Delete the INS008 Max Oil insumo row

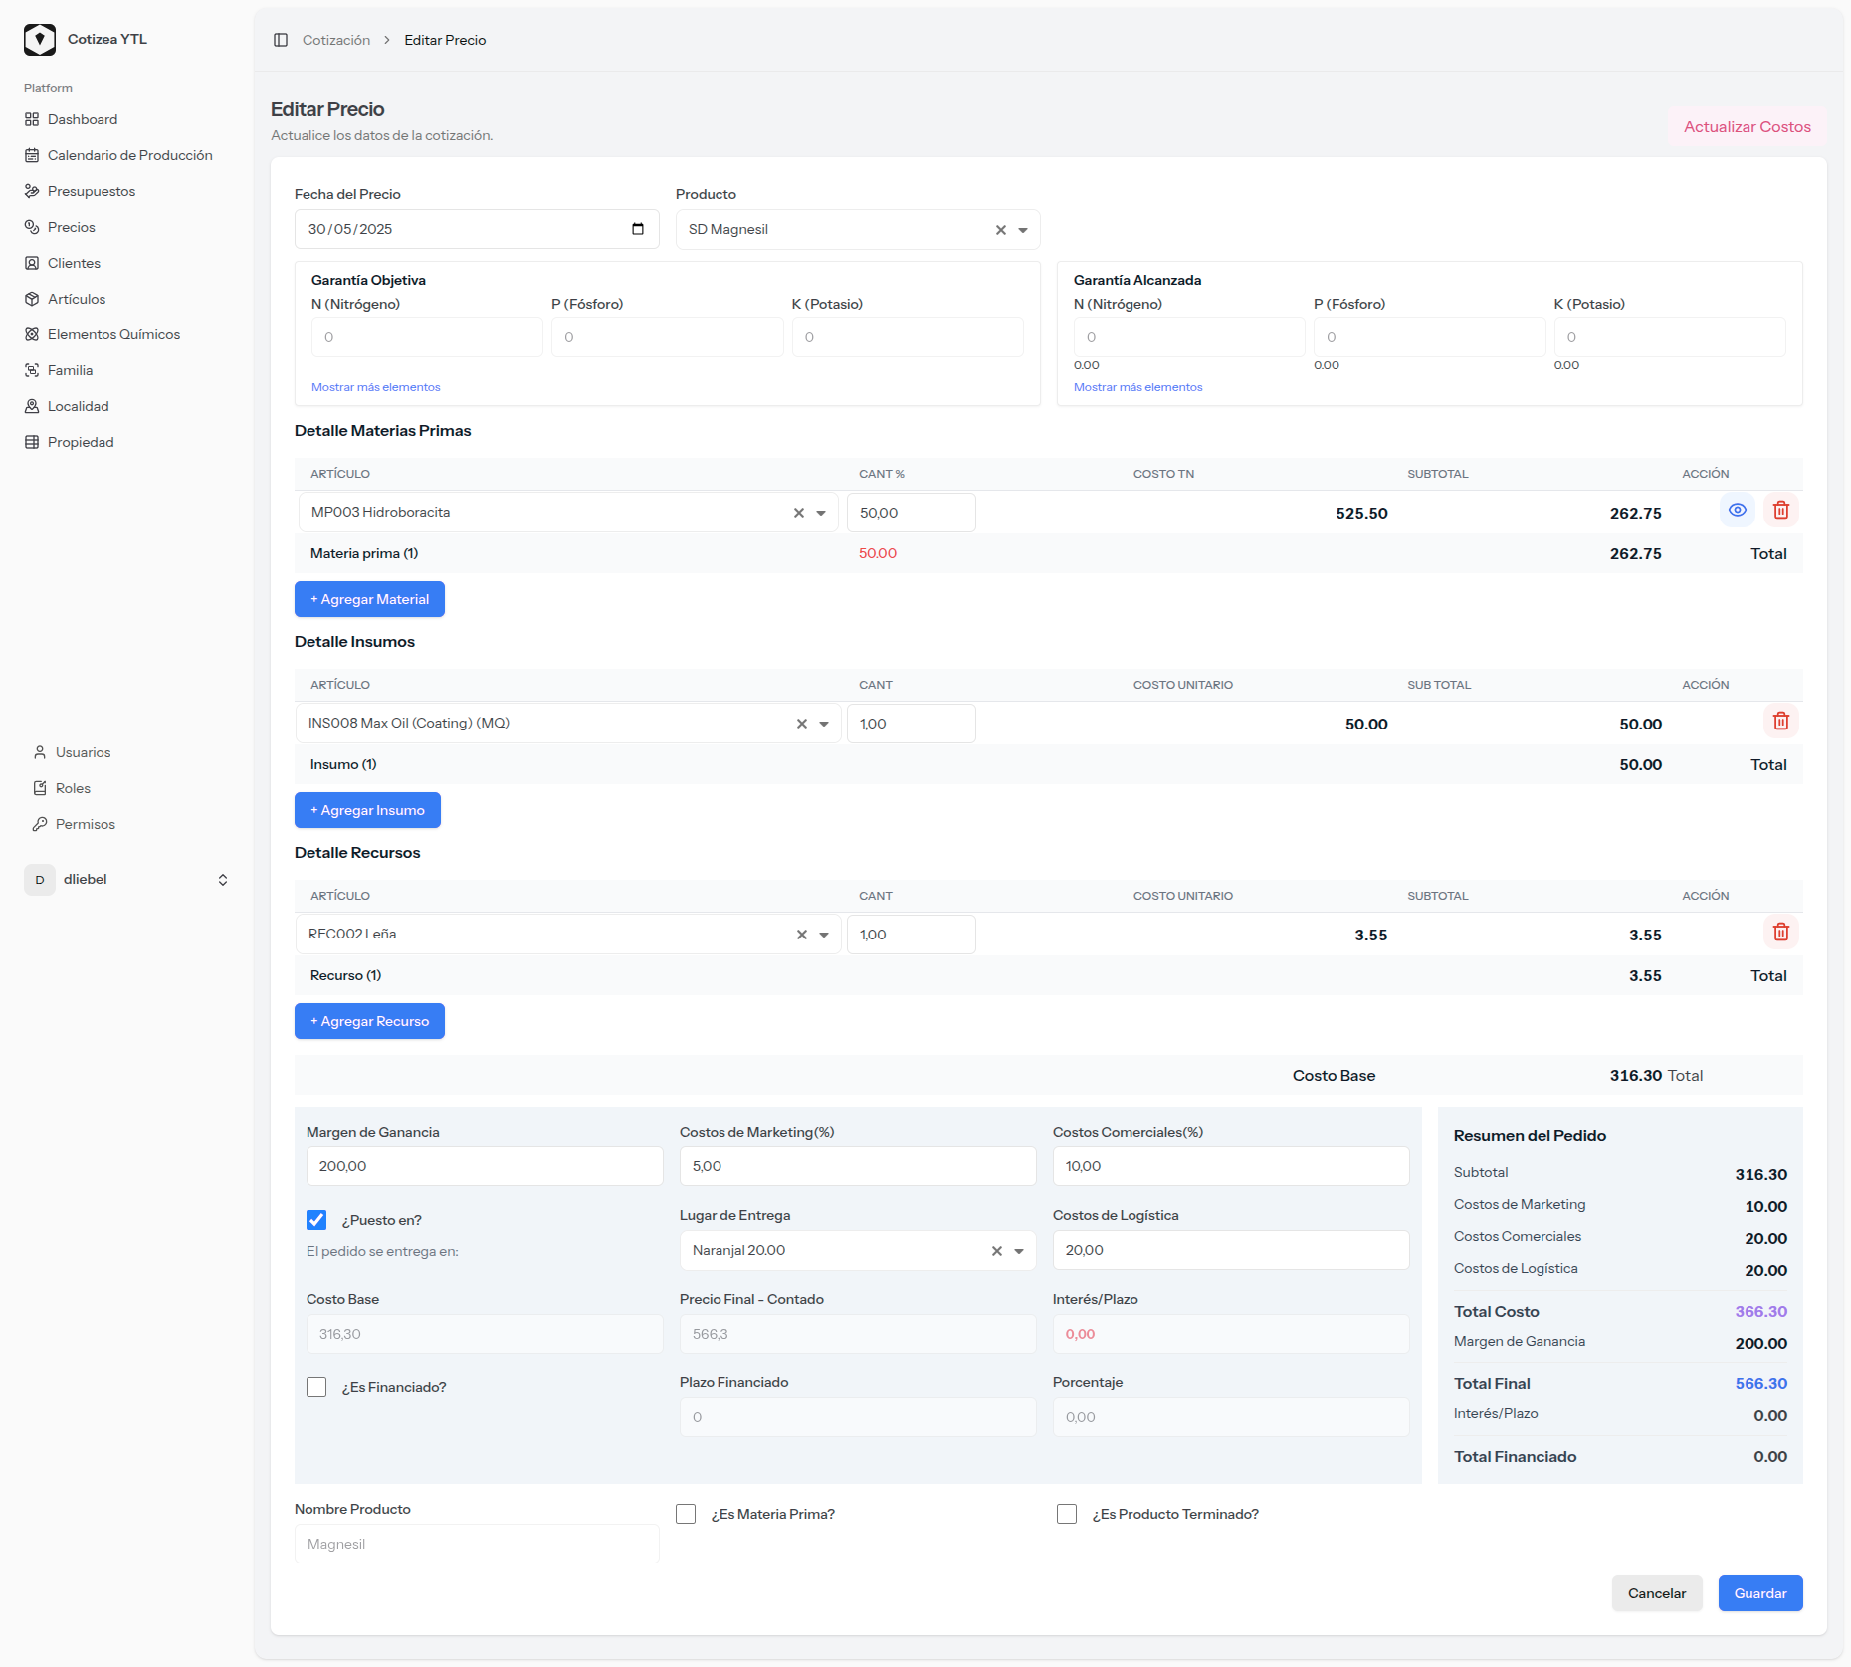(1780, 722)
